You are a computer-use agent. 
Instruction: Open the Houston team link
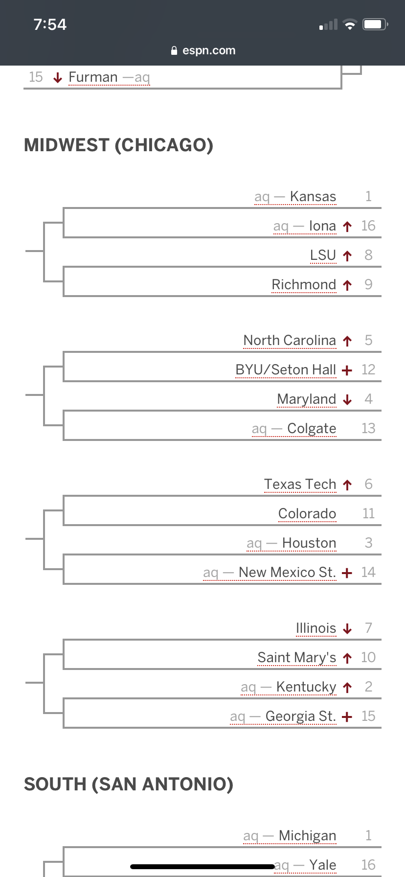click(x=309, y=543)
